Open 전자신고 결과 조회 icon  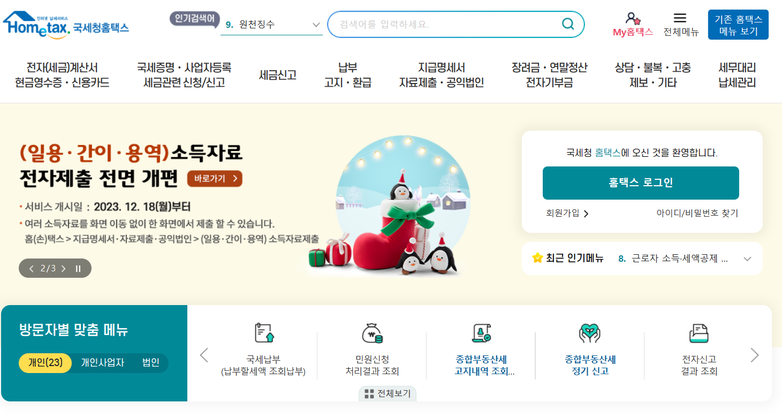(x=699, y=333)
